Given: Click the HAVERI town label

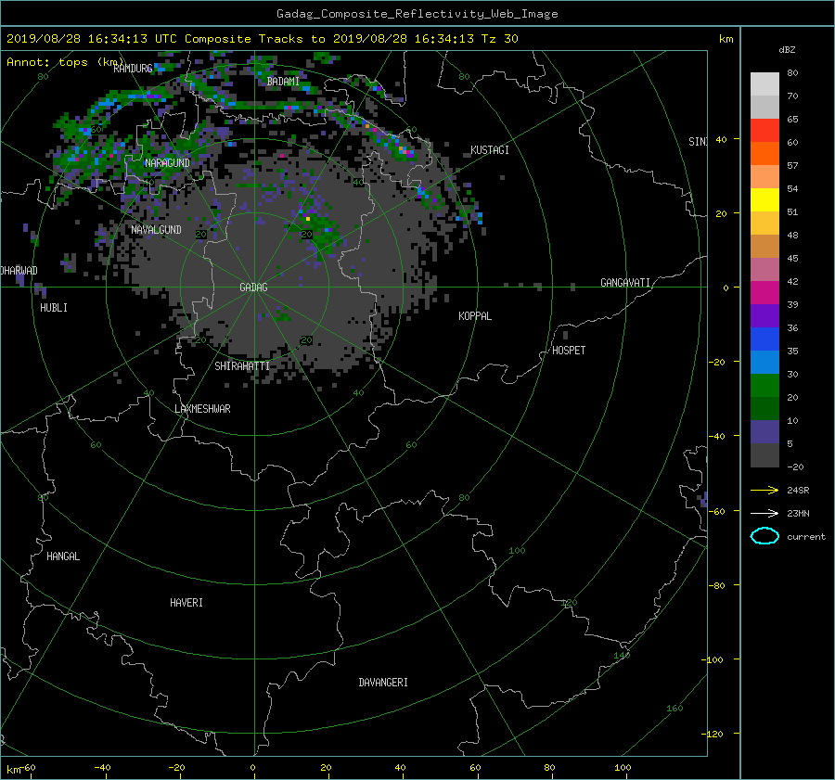Looking at the screenshot, I should pyautogui.click(x=186, y=603).
